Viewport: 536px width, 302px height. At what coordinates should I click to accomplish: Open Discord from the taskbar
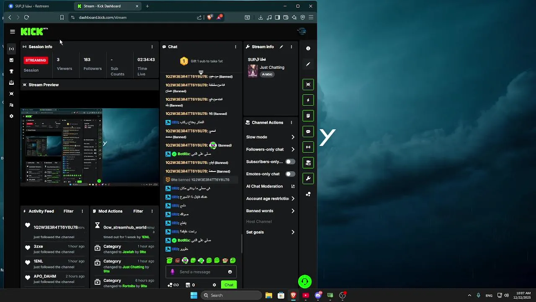click(318, 295)
